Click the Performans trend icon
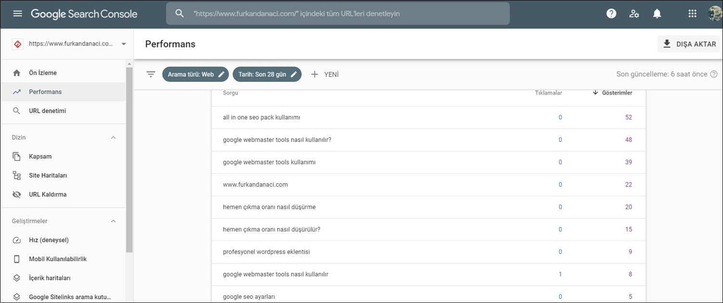 (17, 92)
